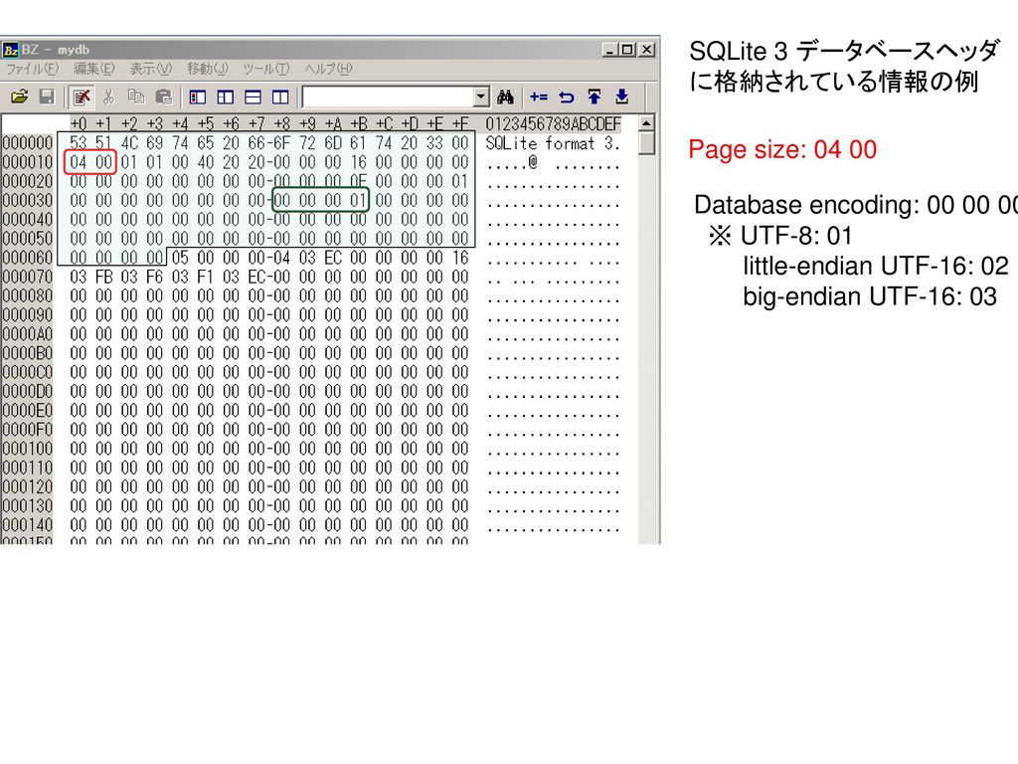Click the +F column header
The height and width of the screenshot is (764, 1018).
pyautogui.click(x=460, y=123)
